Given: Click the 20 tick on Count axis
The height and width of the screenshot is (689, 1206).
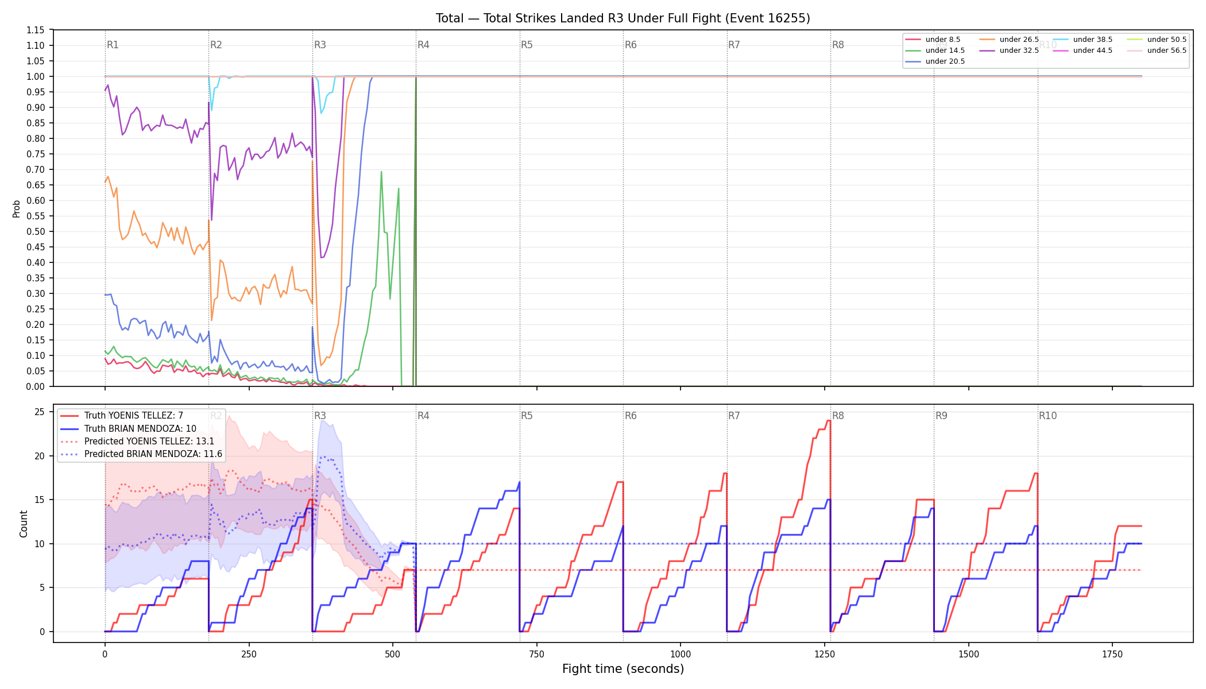Looking at the screenshot, I should 40,456.
